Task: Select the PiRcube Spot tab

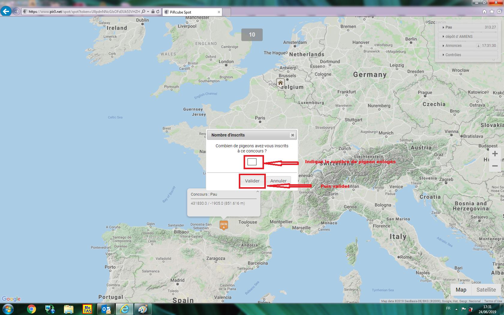Action: 192,12
